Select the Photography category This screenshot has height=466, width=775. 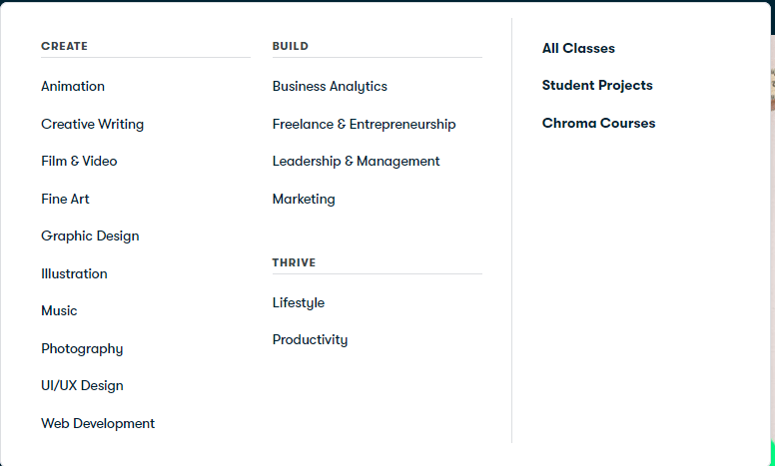click(82, 349)
